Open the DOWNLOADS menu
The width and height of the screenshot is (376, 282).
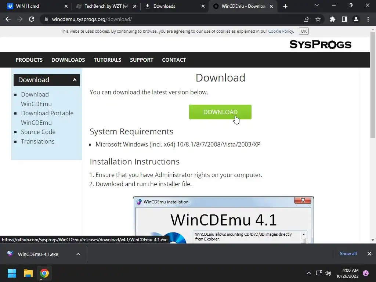68,60
